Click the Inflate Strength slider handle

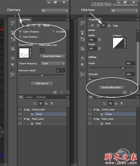click(x=90, y=79)
